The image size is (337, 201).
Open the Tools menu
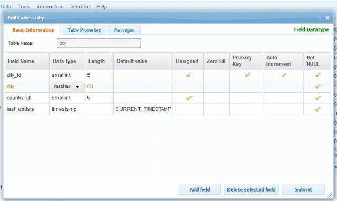[x=24, y=7]
